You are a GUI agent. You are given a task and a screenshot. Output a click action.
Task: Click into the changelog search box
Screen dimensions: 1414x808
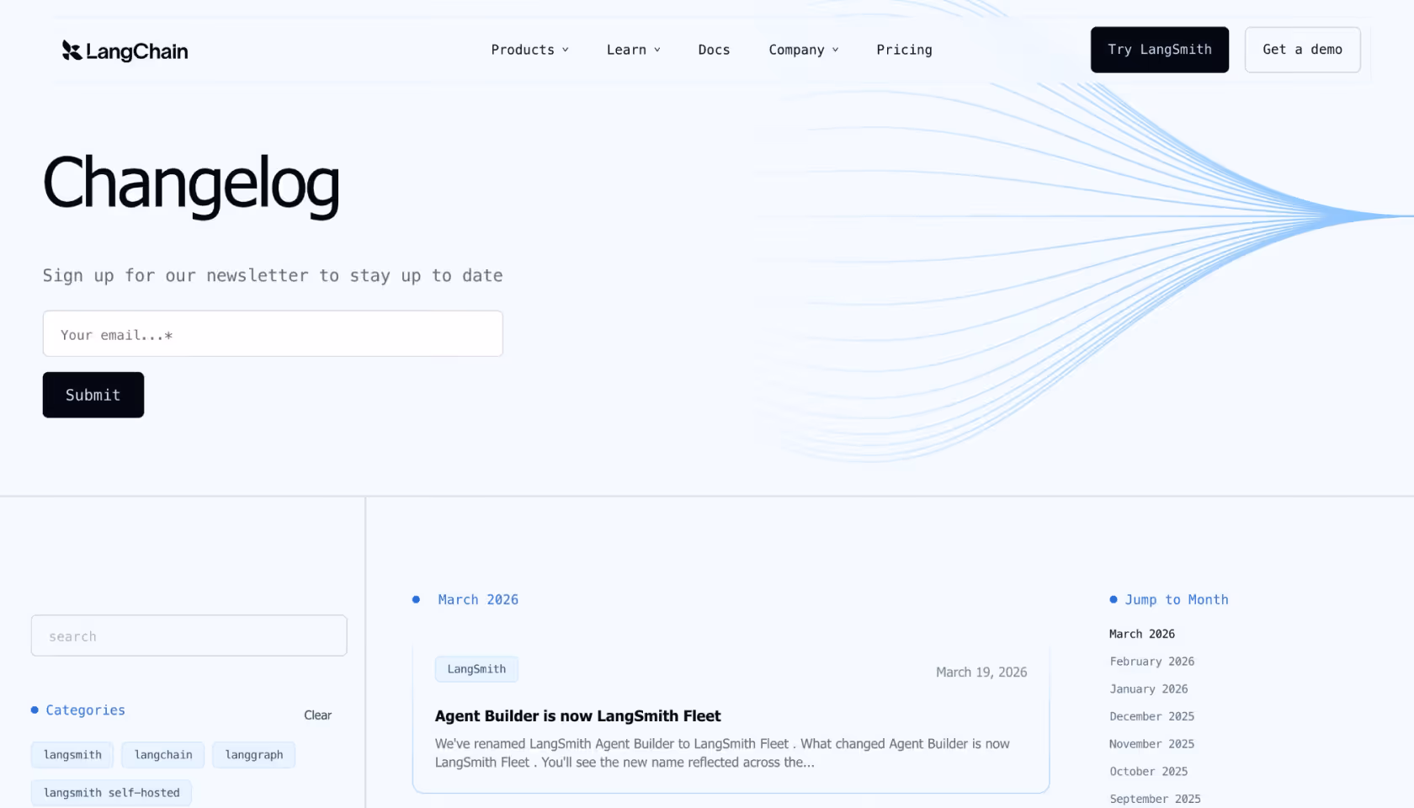(189, 635)
